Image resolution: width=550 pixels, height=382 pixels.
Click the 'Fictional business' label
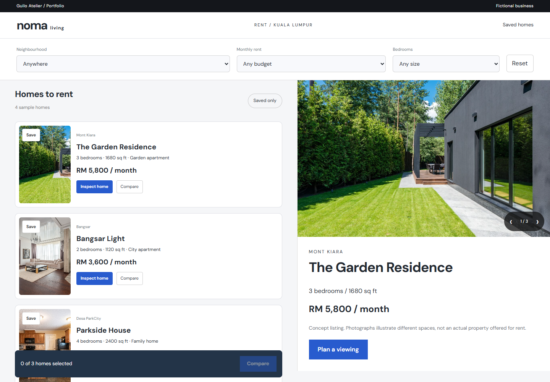coord(514,6)
